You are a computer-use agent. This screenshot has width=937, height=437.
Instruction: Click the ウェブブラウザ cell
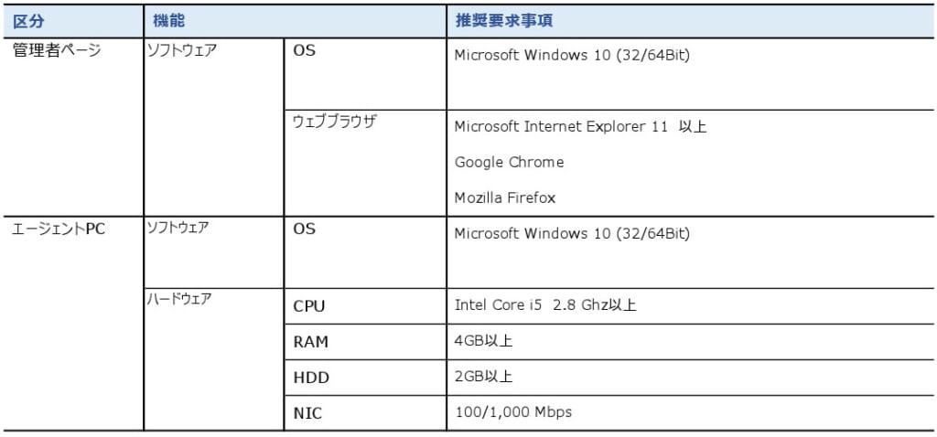(335, 122)
